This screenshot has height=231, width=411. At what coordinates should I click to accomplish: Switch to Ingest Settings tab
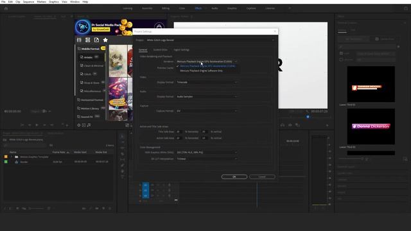tap(181, 50)
